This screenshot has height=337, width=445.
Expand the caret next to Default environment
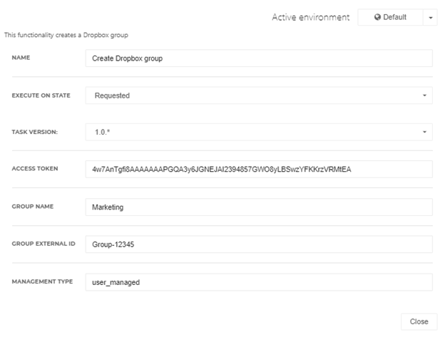tap(430, 17)
